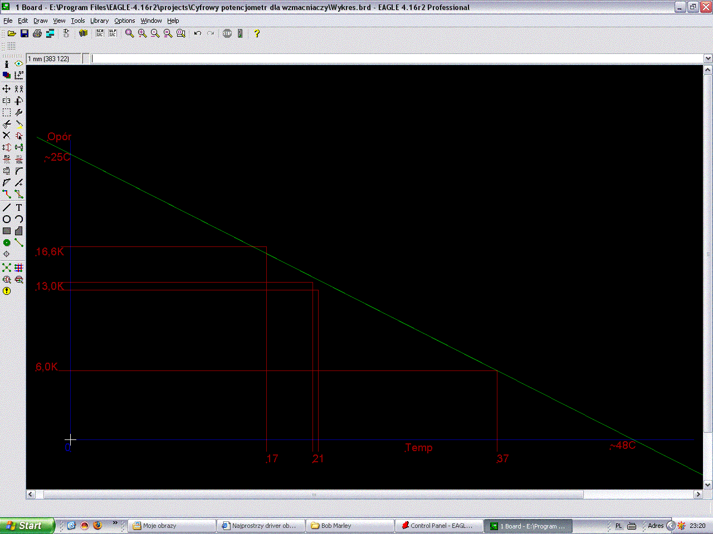Select the Group selection tool
713x534 pixels.
tap(7, 112)
